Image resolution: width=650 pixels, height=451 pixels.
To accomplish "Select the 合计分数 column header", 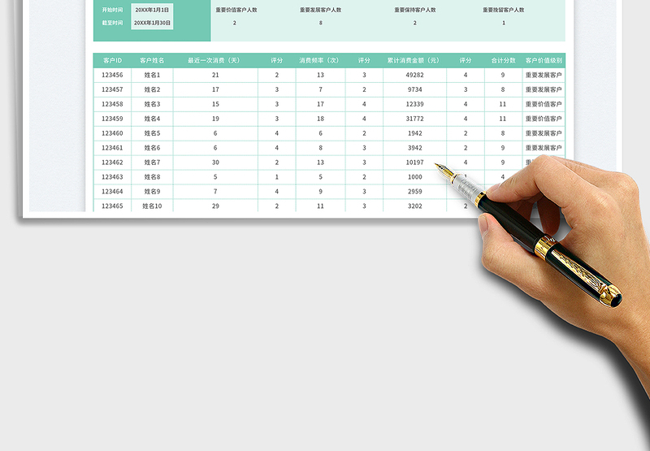I will click(503, 60).
